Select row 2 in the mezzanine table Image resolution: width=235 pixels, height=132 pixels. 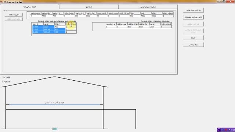pos(54,32)
